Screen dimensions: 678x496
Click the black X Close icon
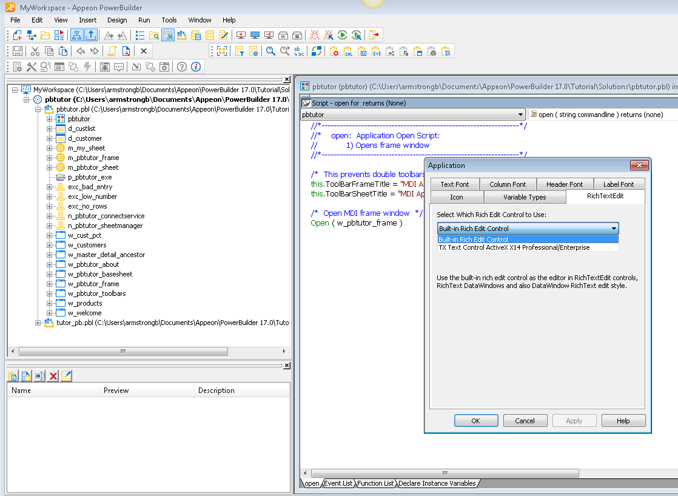[144, 51]
